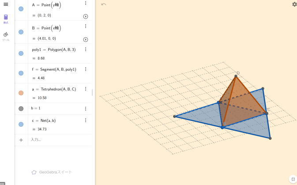Click the value 4.48
Image resolution: width=297 pixels, height=185 pixels.
click(x=41, y=78)
